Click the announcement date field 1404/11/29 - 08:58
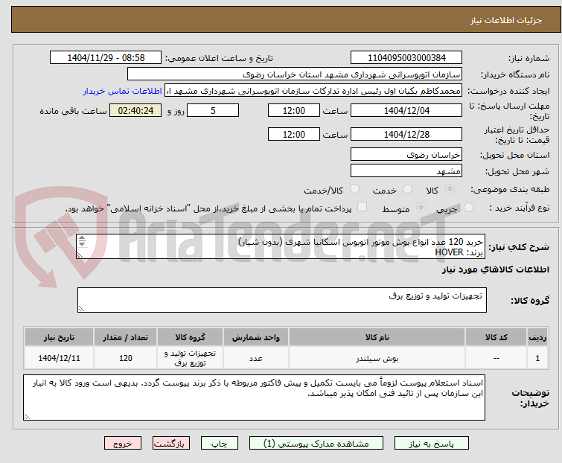Screen dimensions: 562x463 [x=106, y=58]
